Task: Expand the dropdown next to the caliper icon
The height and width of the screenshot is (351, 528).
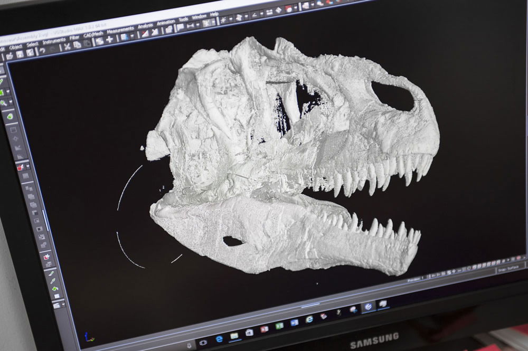Action: click(197, 25)
